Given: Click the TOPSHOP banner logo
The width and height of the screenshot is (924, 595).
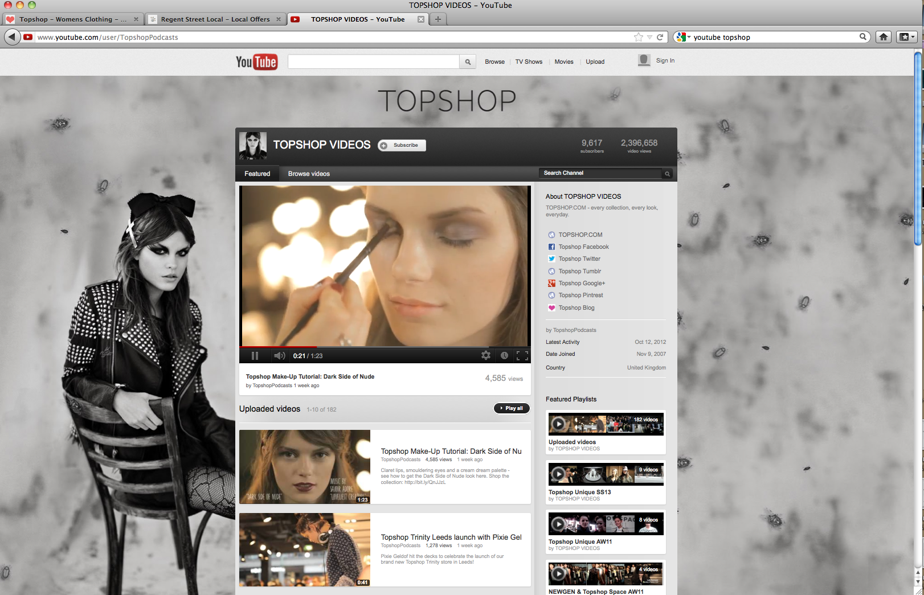Looking at the screenshot, I should pos(447,101).
